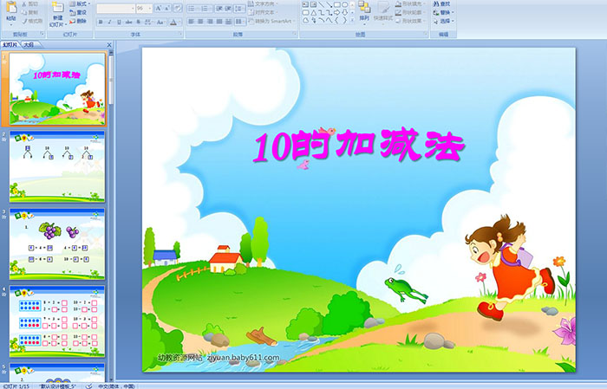Click Convert to SmartArt

click(271, 21)
